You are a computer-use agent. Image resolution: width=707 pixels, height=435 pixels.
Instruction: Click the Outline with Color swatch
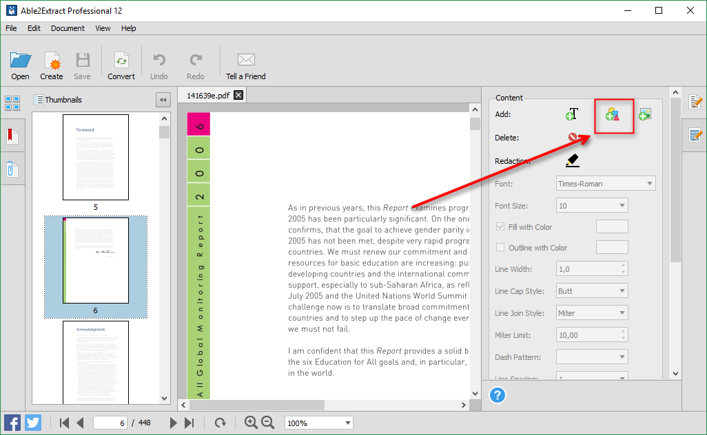click(x=612, y=247)
